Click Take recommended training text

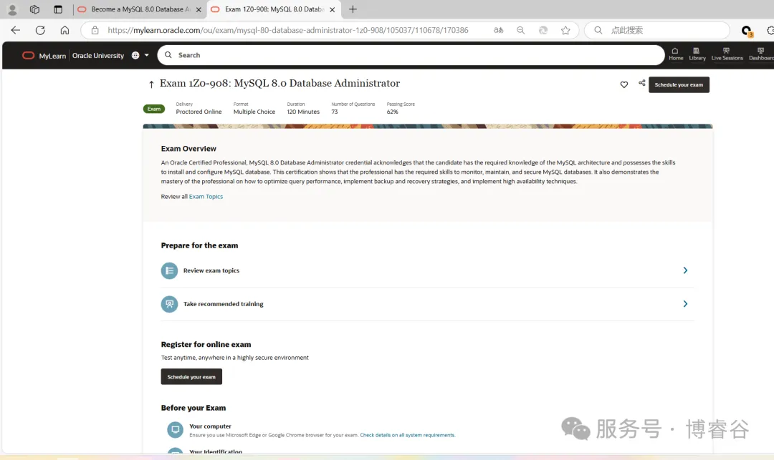[x=223, y=304]
